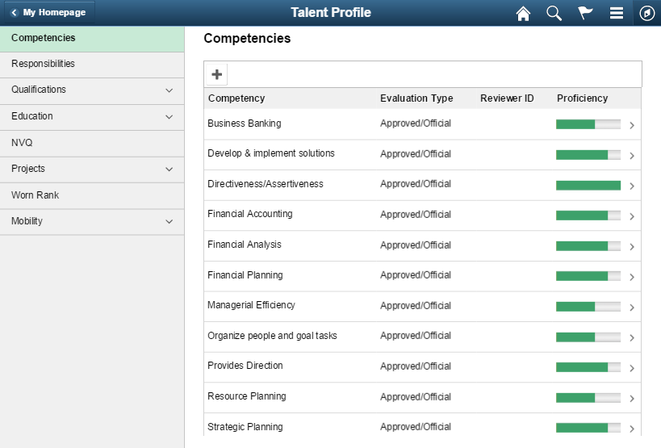Open the search magnifier icon

coord(554,13)
